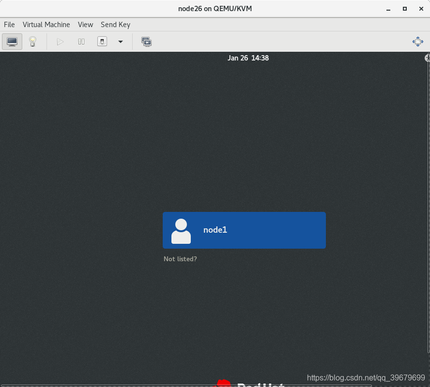Show the graphical console view
The width and height of the screenshot is (430, 387).
click(12, 42)
